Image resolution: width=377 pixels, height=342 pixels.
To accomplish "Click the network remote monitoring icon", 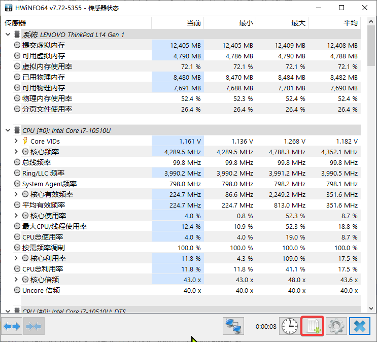I will click(x=233, y=326).
